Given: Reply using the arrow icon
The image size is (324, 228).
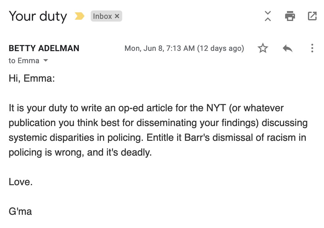Looking at the screenshot, I should coord(287,48).
